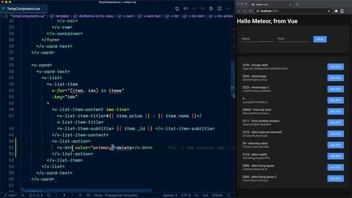This screenshot has height=198, width=352.
Task: Delete the $123 - after vuetify item
Action: pyautogui.click(x=335, y=156)
